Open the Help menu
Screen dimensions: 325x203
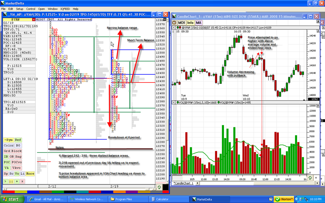tap(76, 9)
